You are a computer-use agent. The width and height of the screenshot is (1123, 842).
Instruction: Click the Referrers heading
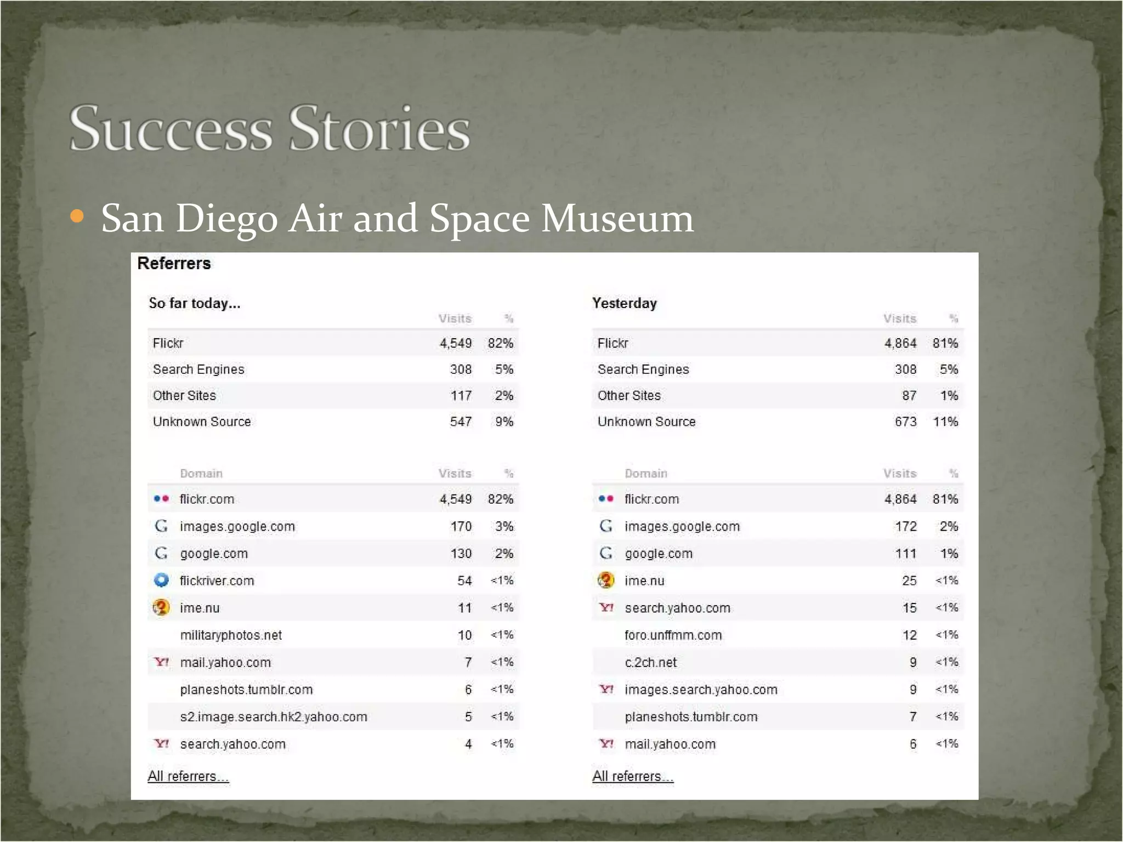coord(174,263)
